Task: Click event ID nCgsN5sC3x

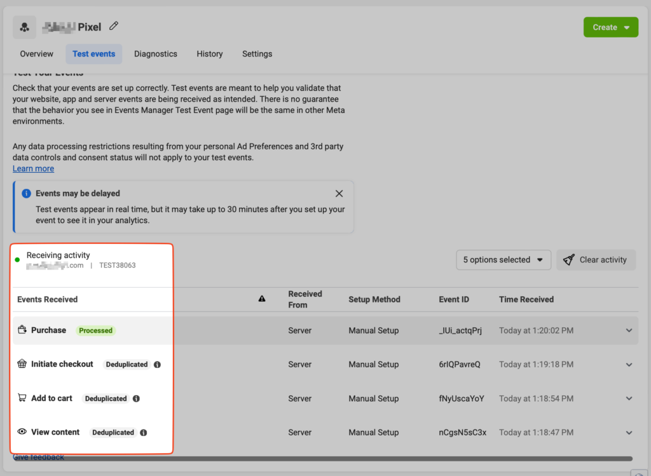Action: click(463, 432)
